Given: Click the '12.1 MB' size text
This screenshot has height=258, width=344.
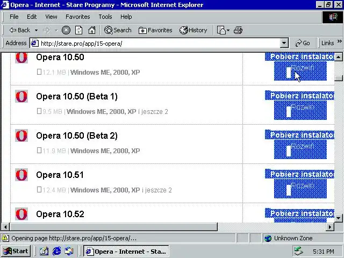Looking at the screenshot, I should click(x=54, y=73).
